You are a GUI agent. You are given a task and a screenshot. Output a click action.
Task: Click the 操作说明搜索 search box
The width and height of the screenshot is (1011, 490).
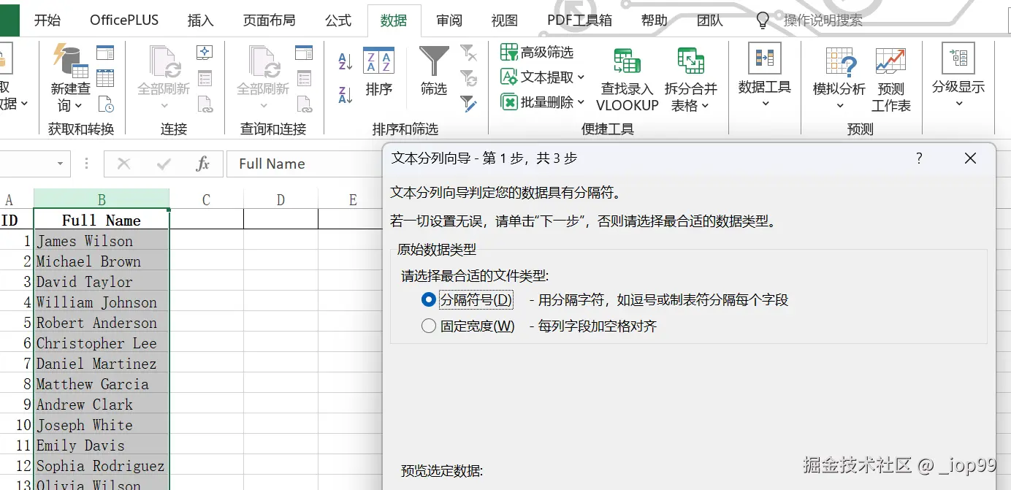pyautogui.click(x=823, y=20)
